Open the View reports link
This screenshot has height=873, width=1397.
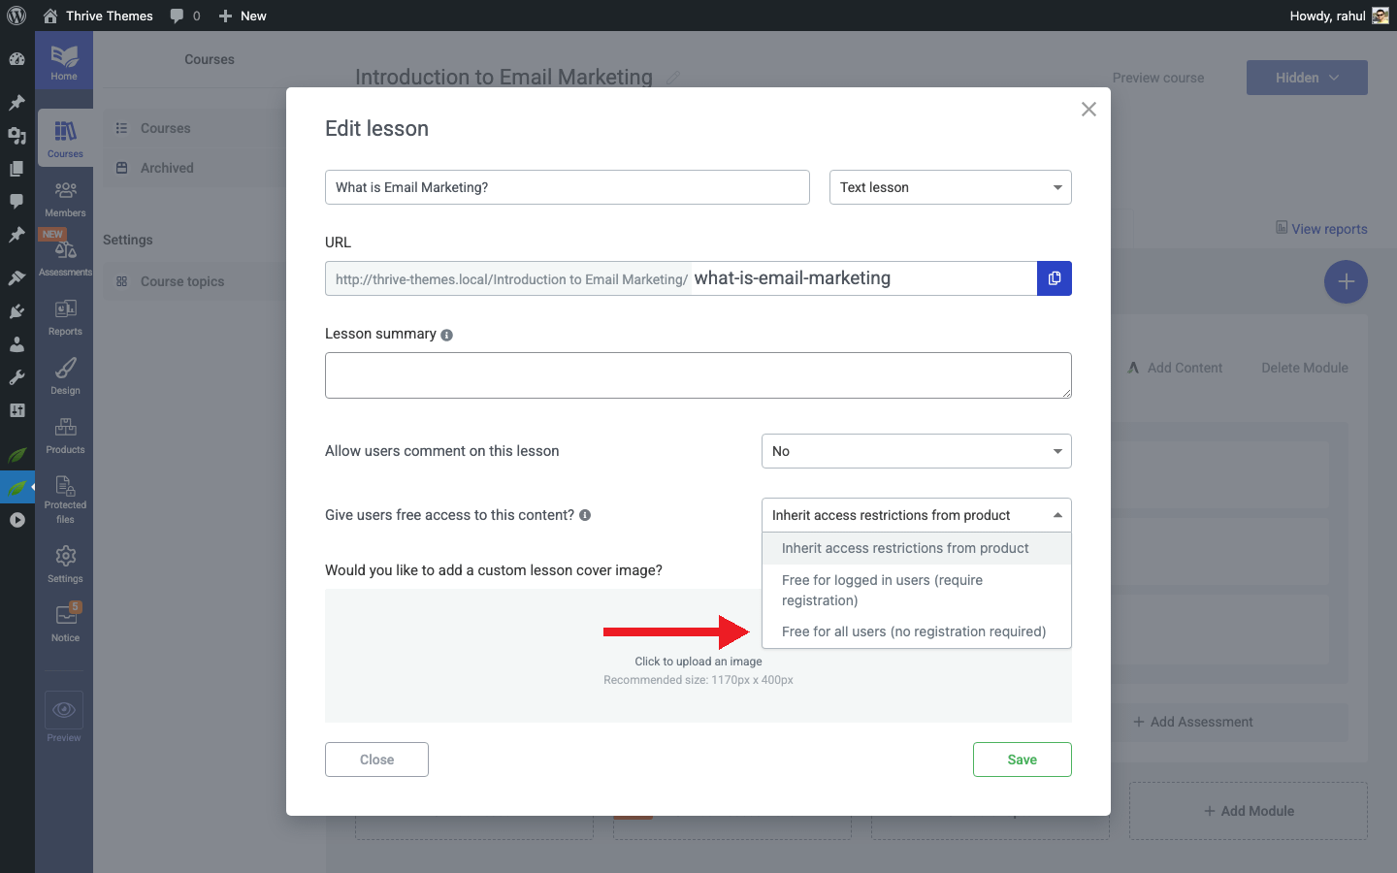1321,229
